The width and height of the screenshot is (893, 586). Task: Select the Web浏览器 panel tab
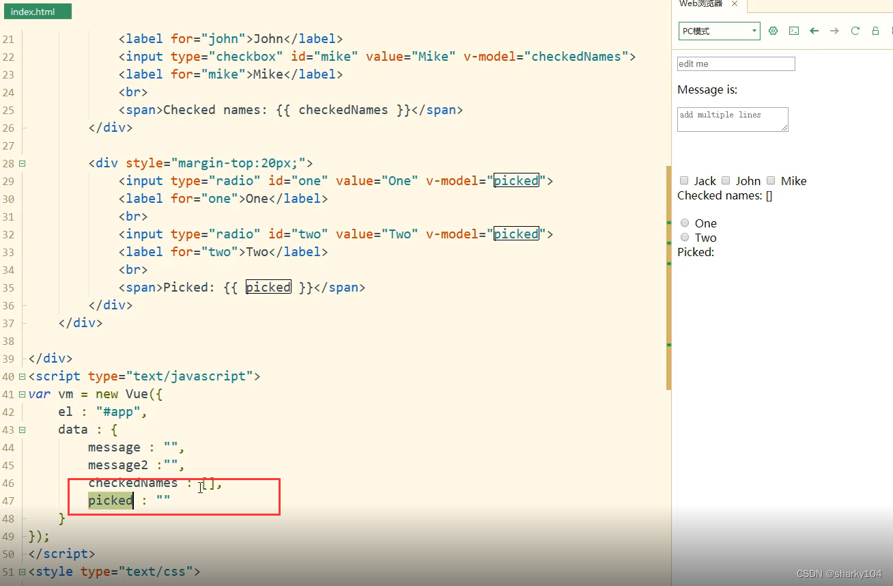(700, 4)
